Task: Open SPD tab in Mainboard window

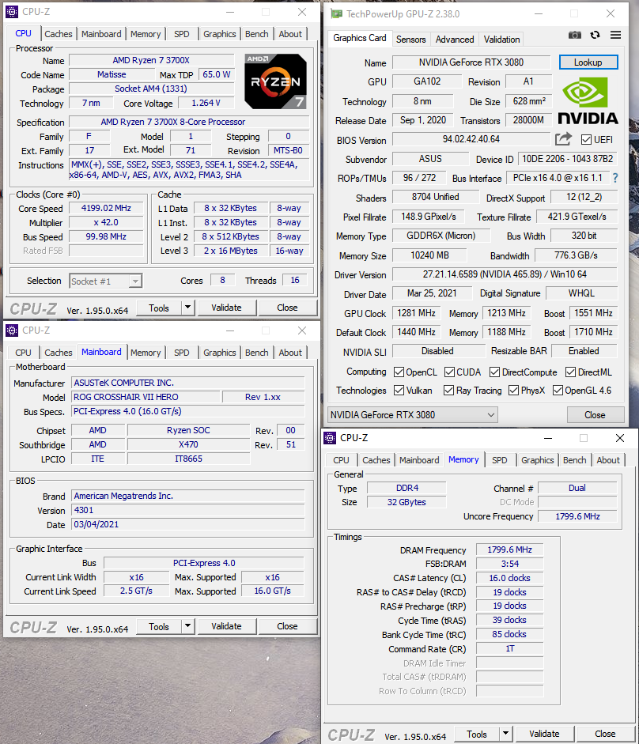Action: coord(181,353)
